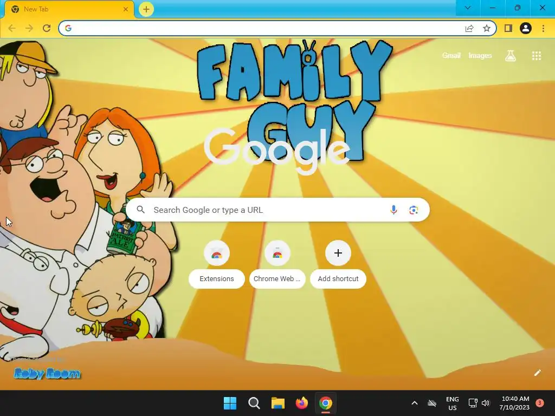Click the Add shortcut plus button
555x416 pixels.
tap(338, 253)
